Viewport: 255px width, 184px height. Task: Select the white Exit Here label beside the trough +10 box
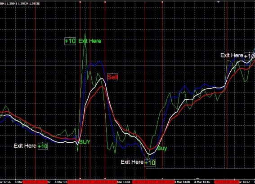pos(132,162)
